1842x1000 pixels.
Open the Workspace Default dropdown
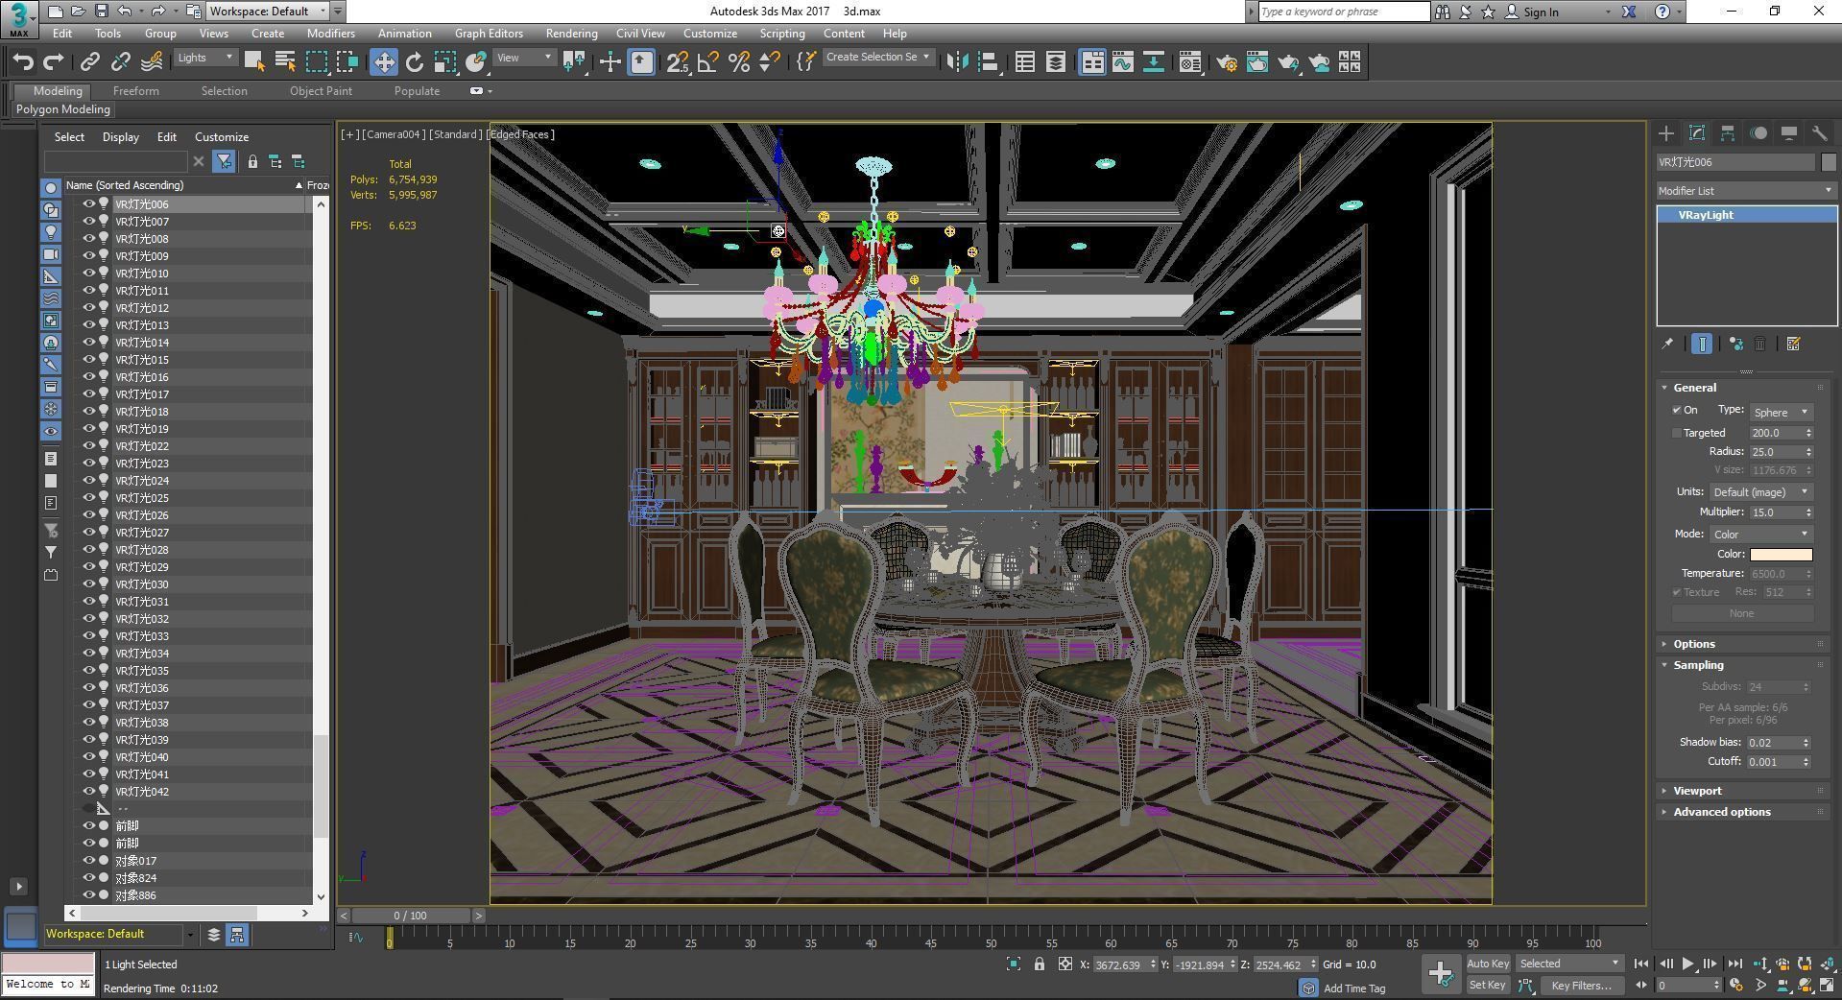coord(268,12)
